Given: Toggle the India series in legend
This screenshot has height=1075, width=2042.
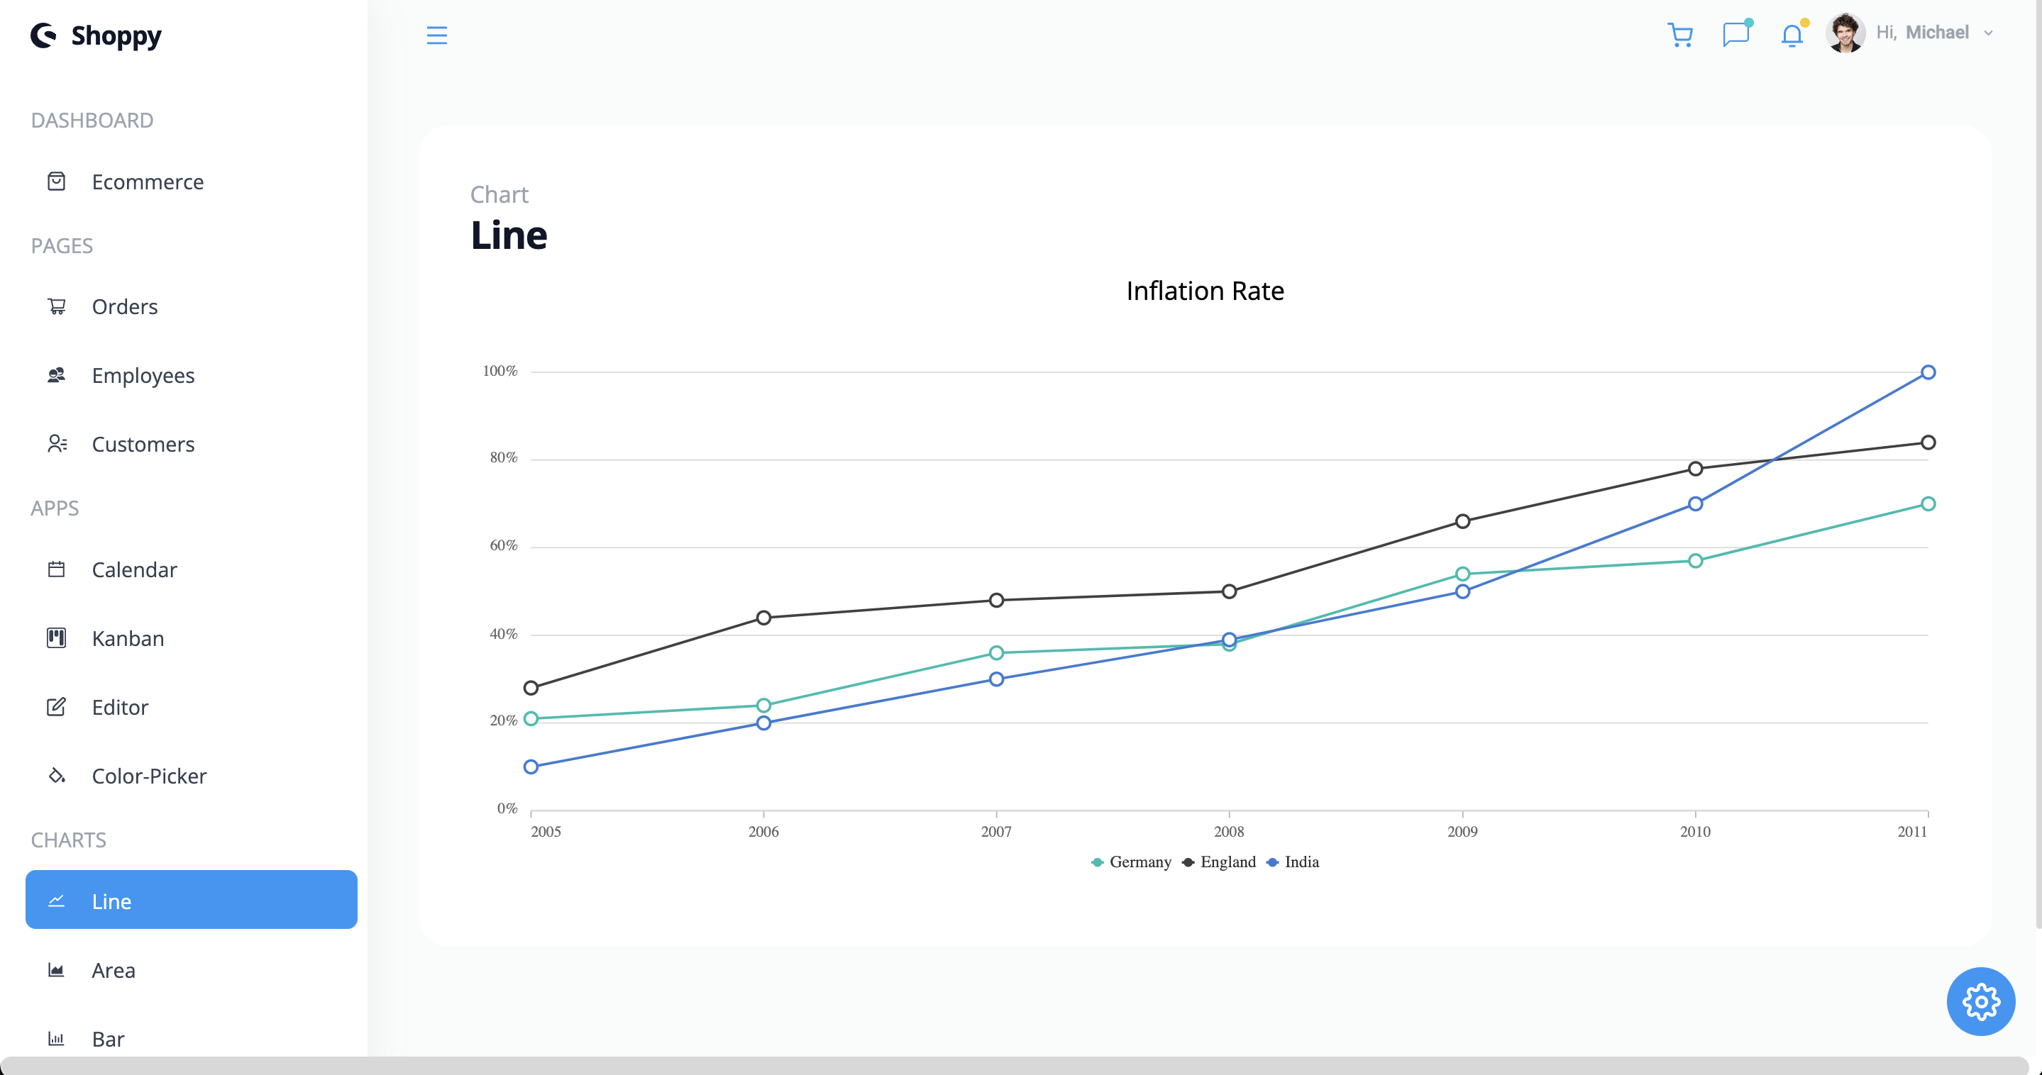Looking at the screenshot, I should 1292,862.
